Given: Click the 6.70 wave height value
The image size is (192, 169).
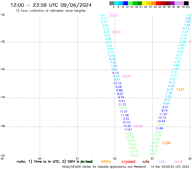Looking at the screenshot, I should coord(170,89).
